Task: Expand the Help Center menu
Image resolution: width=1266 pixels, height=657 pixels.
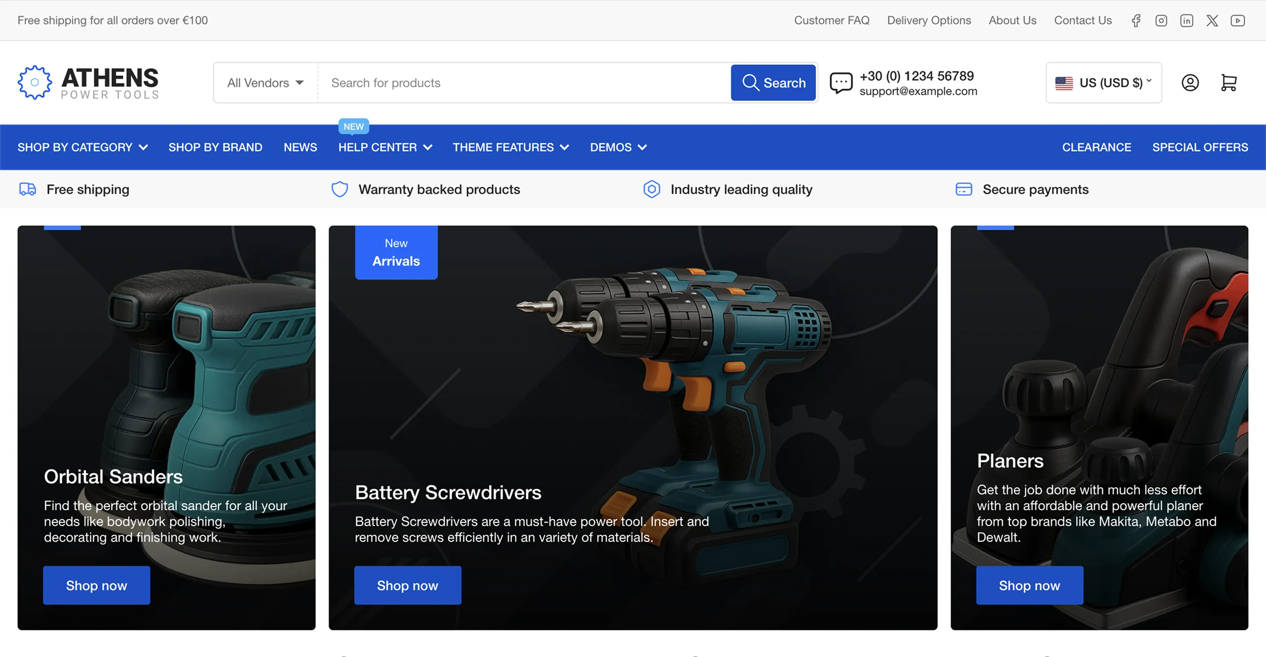Action: pos(385,147)
